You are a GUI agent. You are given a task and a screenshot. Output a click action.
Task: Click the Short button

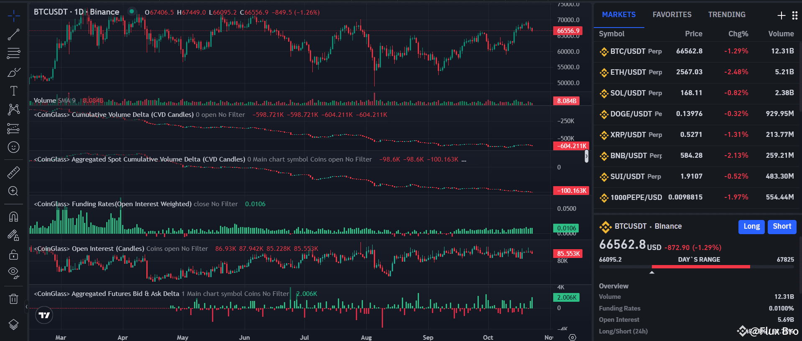click(x=782, y=227)
